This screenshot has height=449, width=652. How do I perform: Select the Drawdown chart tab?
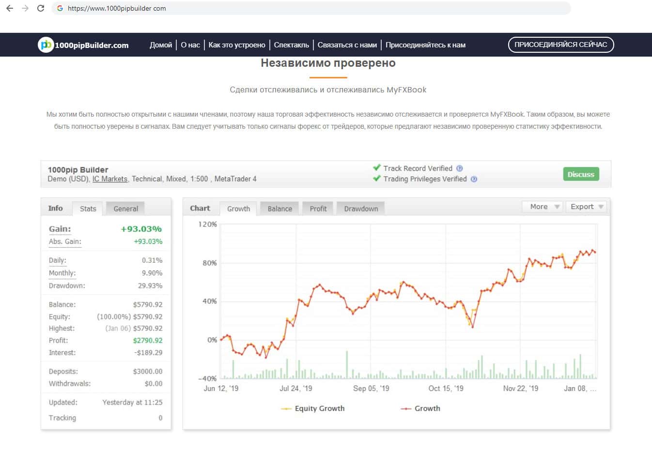[360, 209]
